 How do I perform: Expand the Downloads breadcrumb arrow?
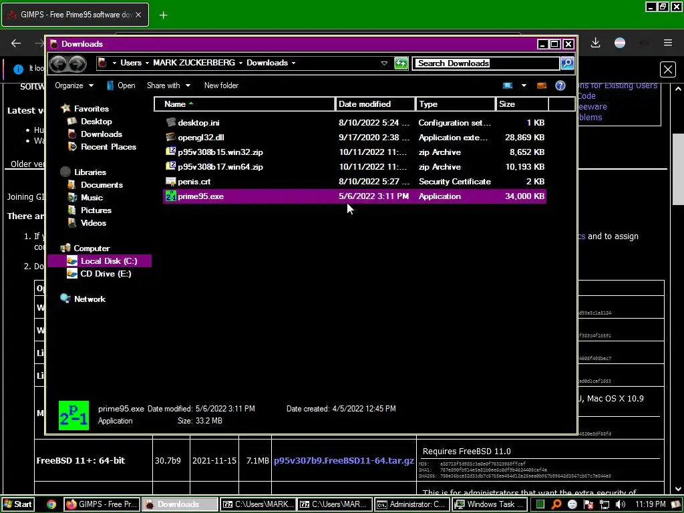coord(294,63)
